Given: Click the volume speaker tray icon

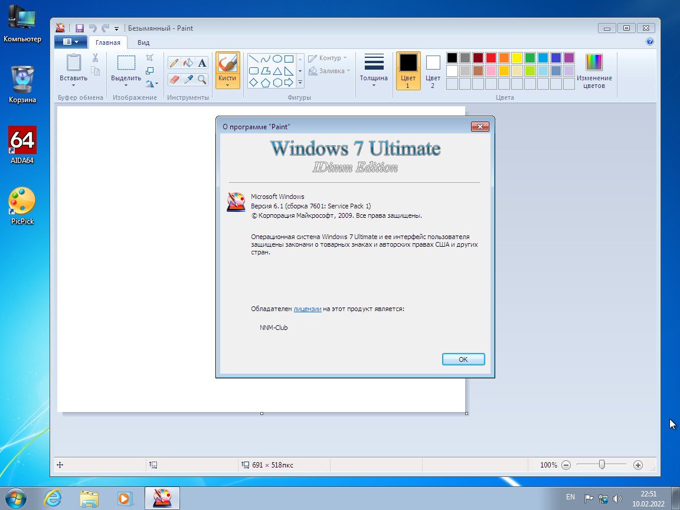Looking at the screenshot, I should pyautogui.click(x=617, y=499).
